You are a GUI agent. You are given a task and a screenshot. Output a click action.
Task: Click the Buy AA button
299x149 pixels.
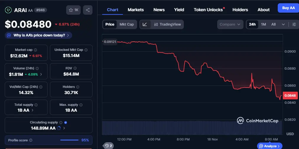point(288,8)
